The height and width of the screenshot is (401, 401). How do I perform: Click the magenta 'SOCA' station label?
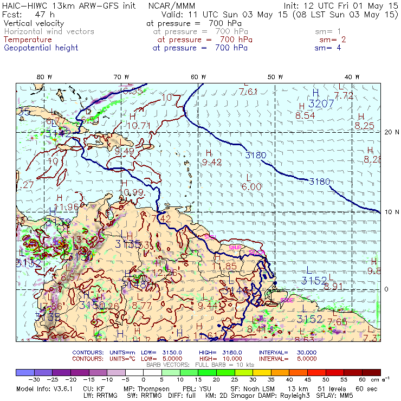click(x=257, y=253)
